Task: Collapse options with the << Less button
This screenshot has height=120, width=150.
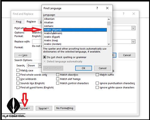Action: tap(23, 55)
